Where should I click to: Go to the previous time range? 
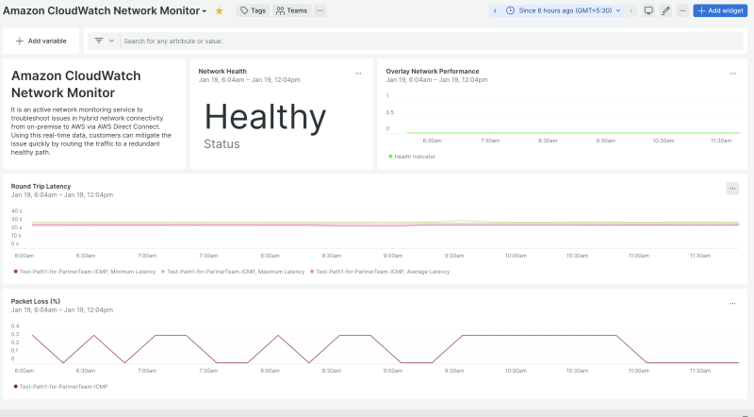(495, 10)
